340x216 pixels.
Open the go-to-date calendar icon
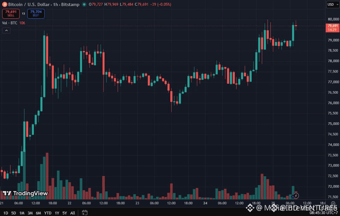point(85,213)
